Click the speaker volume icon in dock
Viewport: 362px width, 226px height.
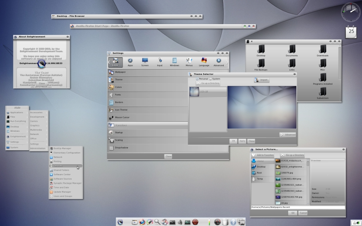(x=180, y=222)
